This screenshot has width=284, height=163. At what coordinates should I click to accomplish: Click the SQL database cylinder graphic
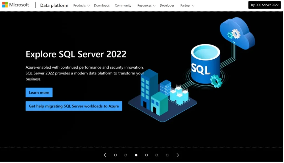205,64
